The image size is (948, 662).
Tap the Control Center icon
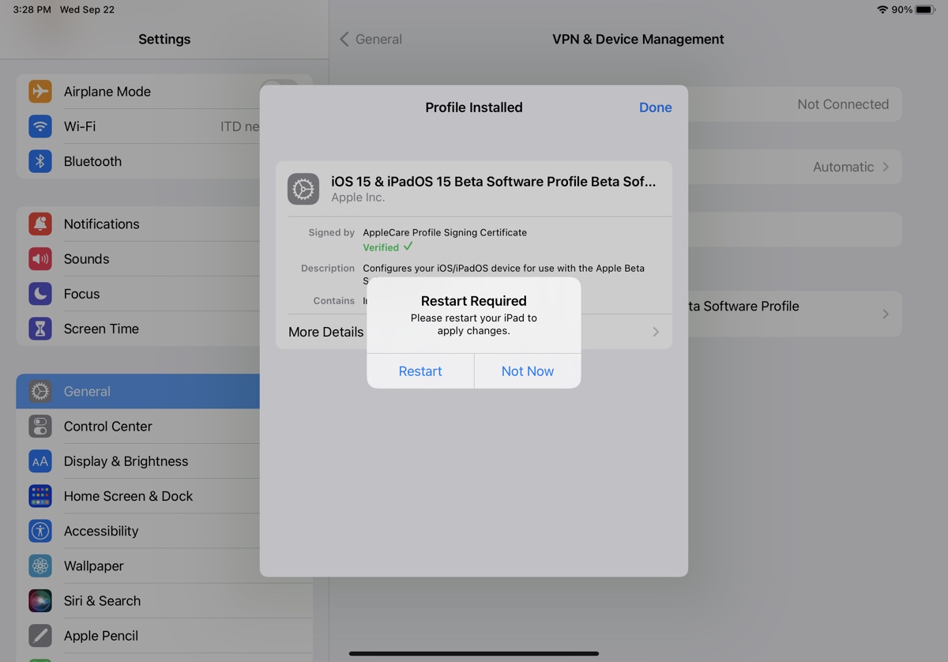40,426
